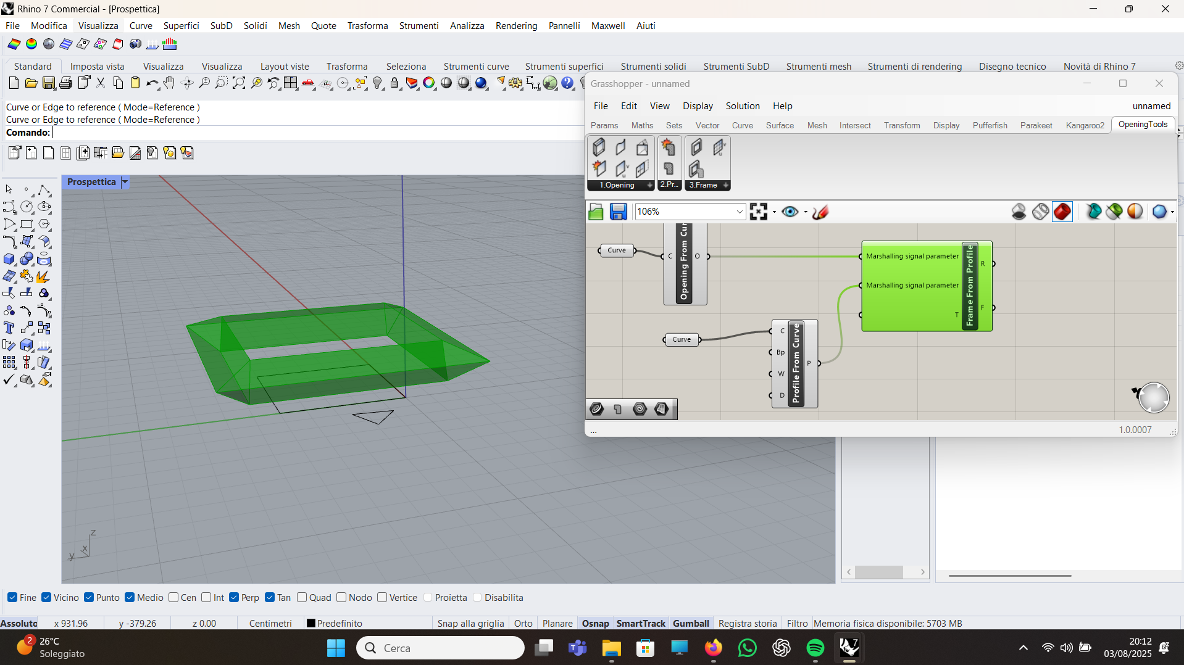Click the sketch brush icon in Grasshopper

click(x=820, y=212)
